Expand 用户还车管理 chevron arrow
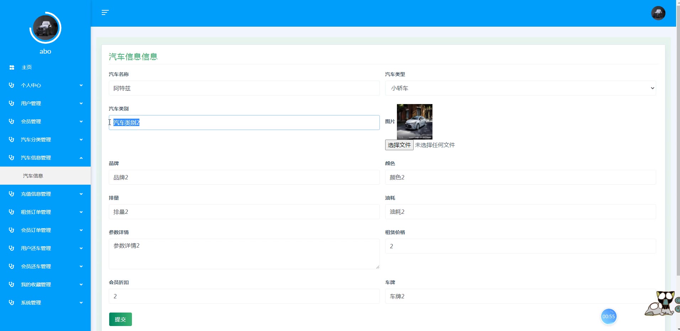Viewport: 680px width, 331px height. [81, 248]
